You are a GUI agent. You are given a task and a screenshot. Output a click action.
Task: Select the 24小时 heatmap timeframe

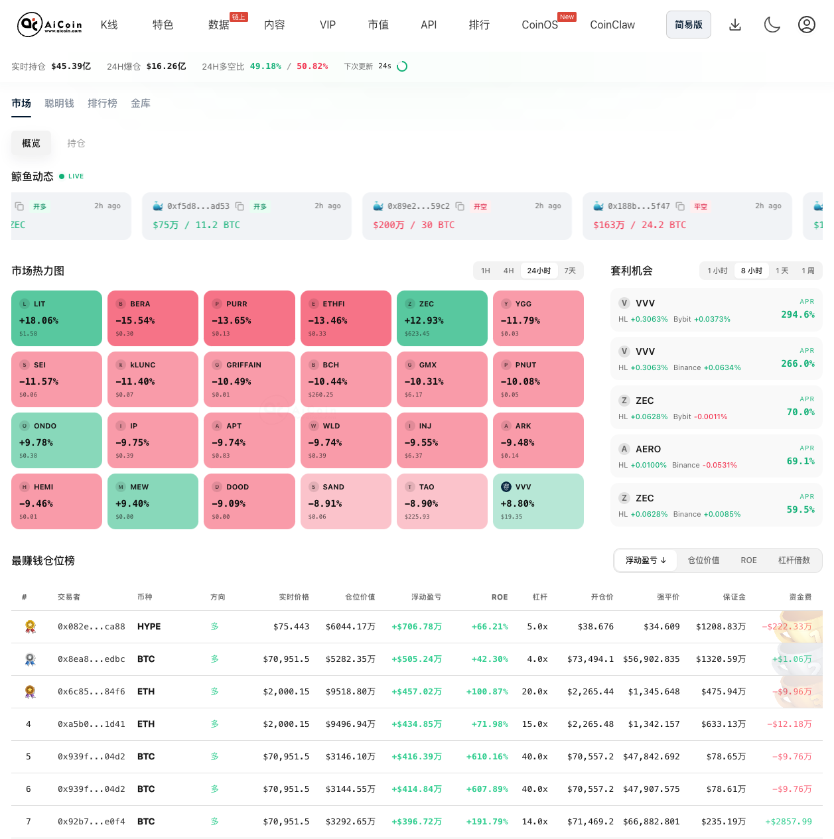point(539,271)
